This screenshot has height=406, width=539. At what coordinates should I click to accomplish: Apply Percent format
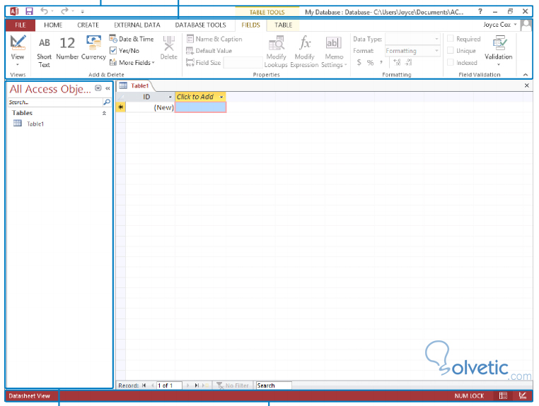tap(370, 62)
